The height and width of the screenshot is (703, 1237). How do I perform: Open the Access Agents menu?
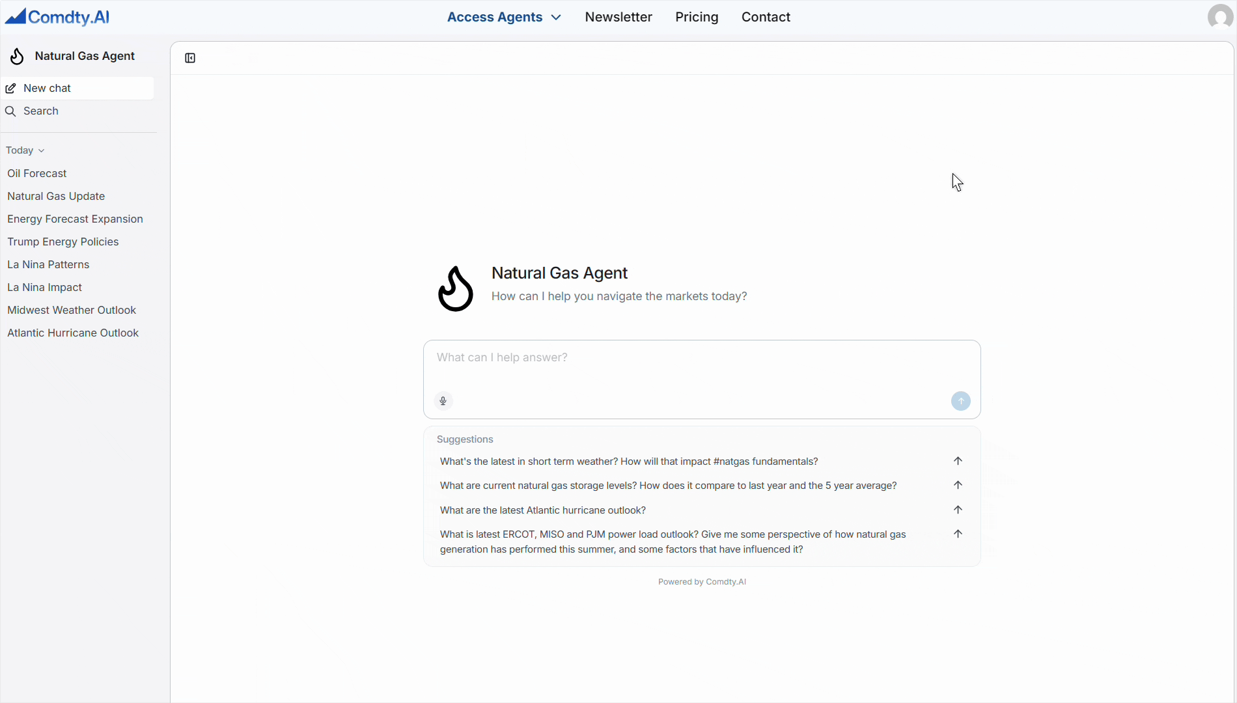tap(504, 17)
